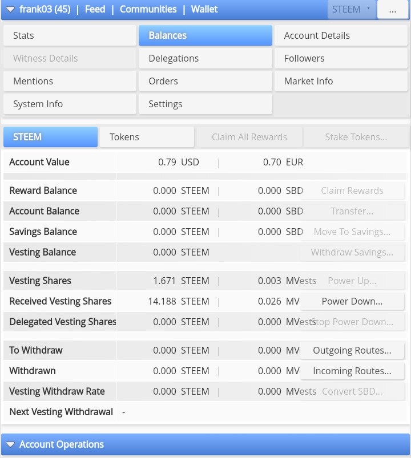Switch to the Tokens sub-tab
The height and width of the screenshot is (458, 411).
(147, 137)
